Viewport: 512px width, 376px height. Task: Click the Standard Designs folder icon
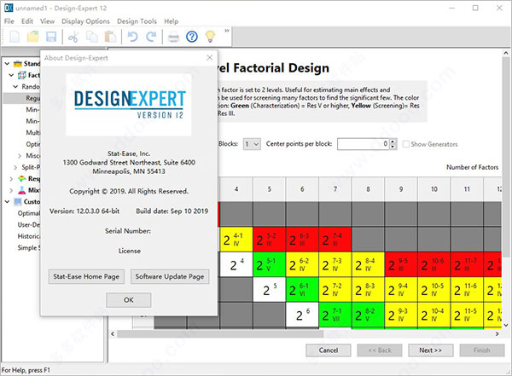click(x=18, y=64)
